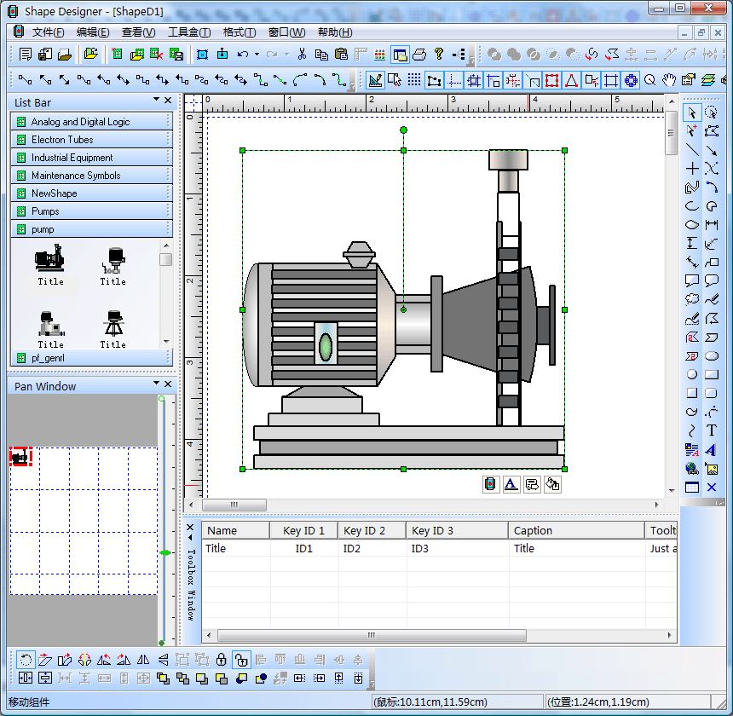This screenshot has width=733, height=716.
Task: Toggle the open padlock unlock button
Action: (241, 659)
